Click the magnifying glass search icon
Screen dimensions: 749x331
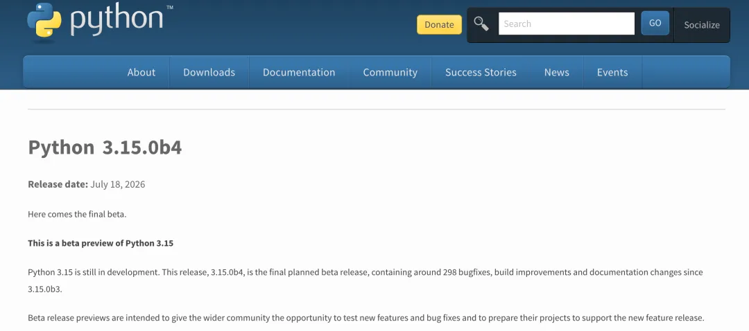point(481,24)
